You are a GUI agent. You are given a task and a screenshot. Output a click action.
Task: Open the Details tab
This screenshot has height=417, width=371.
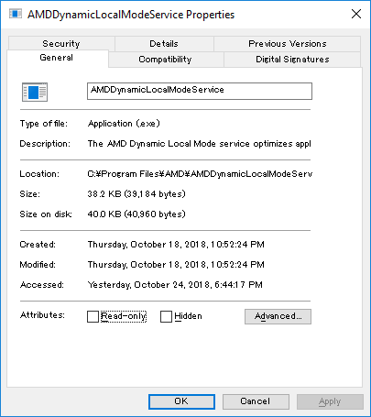[164, 44]
